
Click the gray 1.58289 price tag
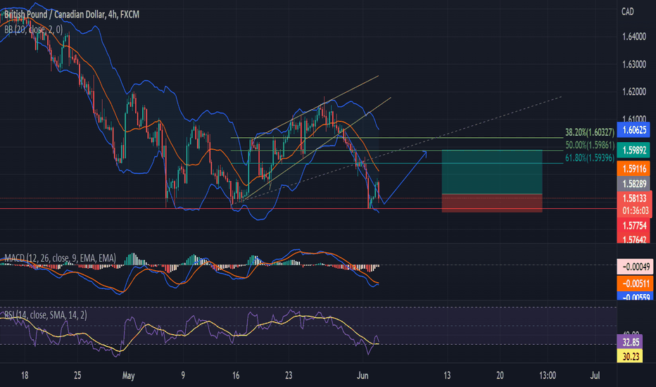(633, 184)
